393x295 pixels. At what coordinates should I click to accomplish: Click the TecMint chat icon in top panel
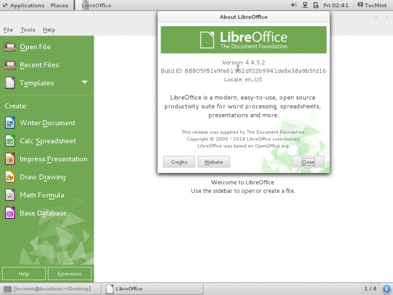coord(360,5)
